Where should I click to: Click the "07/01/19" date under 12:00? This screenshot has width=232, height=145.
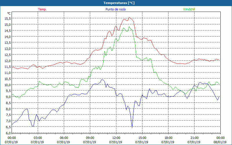pos(115,142)
